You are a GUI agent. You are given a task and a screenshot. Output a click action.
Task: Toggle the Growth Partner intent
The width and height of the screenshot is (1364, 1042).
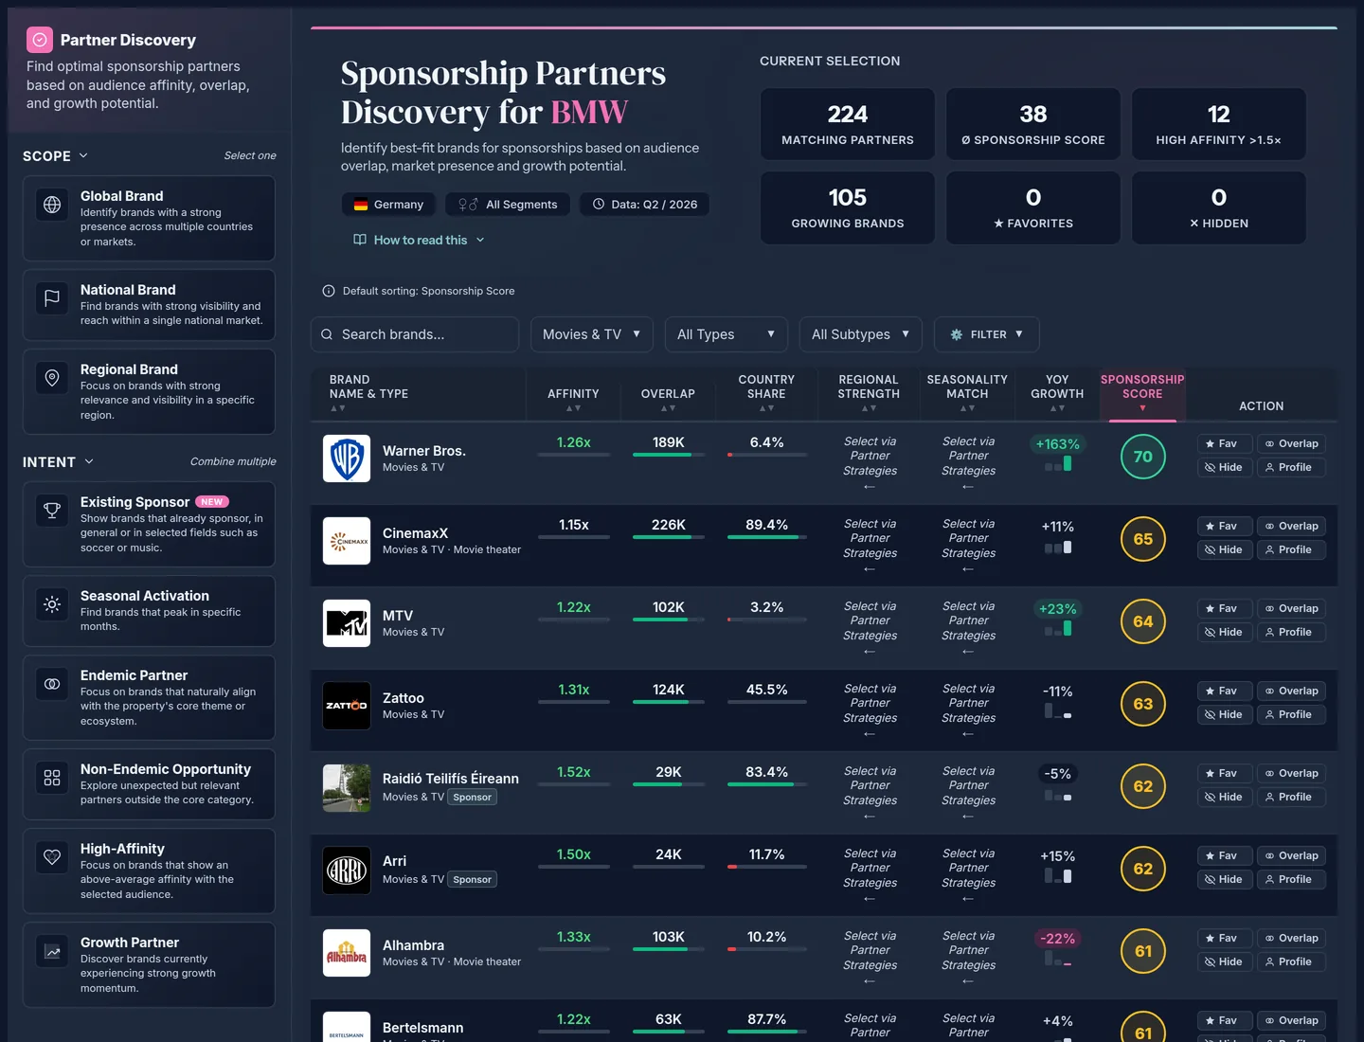[x=149, y=964]
